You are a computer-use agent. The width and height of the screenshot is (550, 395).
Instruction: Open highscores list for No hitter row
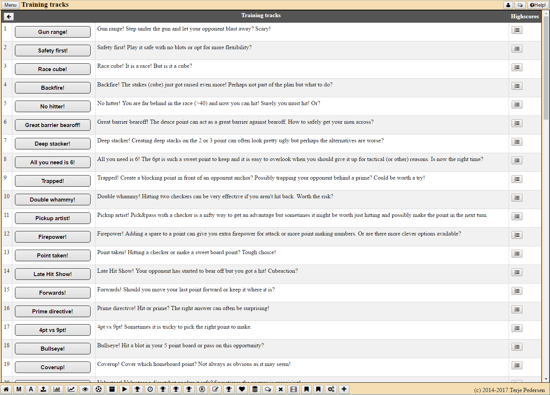[517, 105]
